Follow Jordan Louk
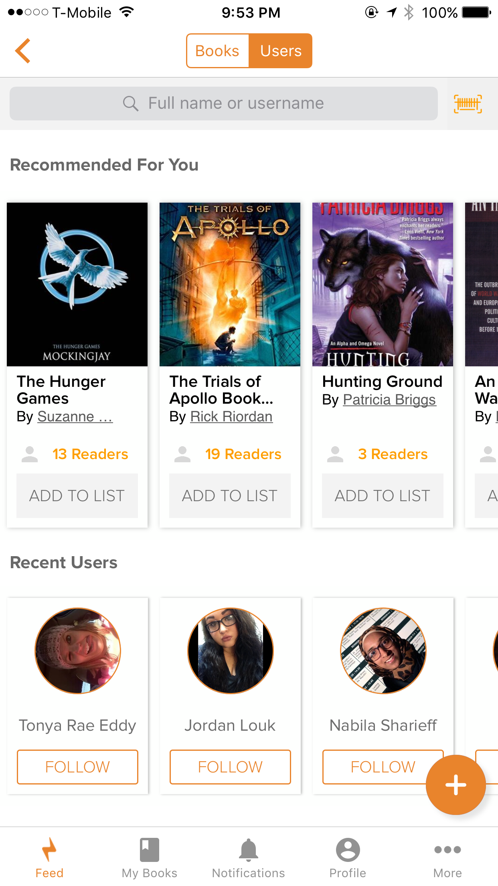 230,767
